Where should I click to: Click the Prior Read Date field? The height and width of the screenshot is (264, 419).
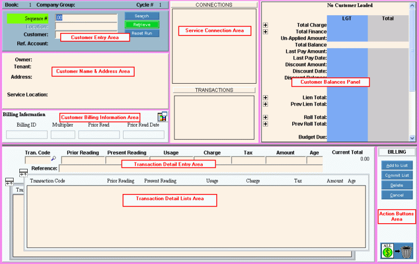pos(144,135)
